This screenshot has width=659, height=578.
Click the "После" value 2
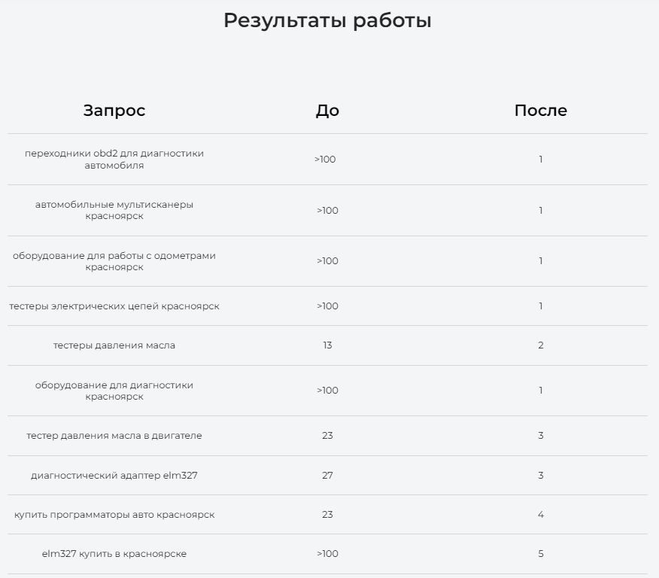coord(541,345)
